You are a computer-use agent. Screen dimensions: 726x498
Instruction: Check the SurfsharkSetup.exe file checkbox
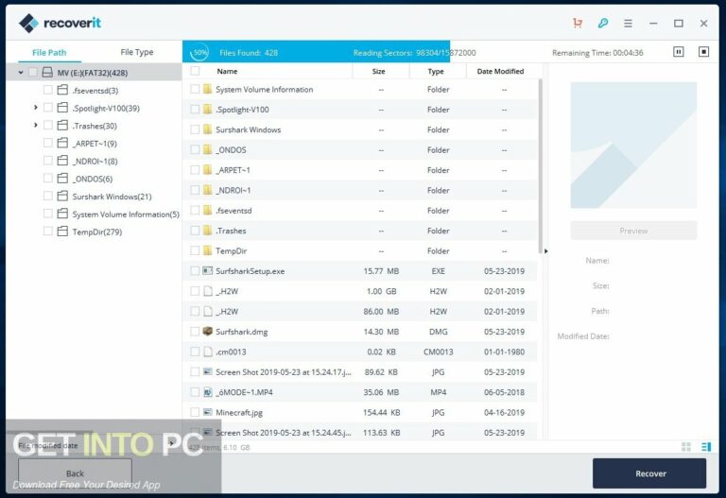point(195,271)
